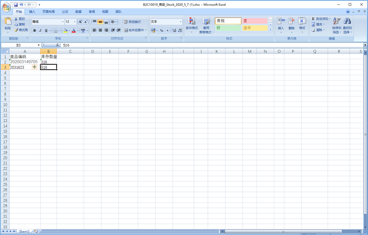
Task: Save the workbook from quick access toolbar
Action: [16, 5]
